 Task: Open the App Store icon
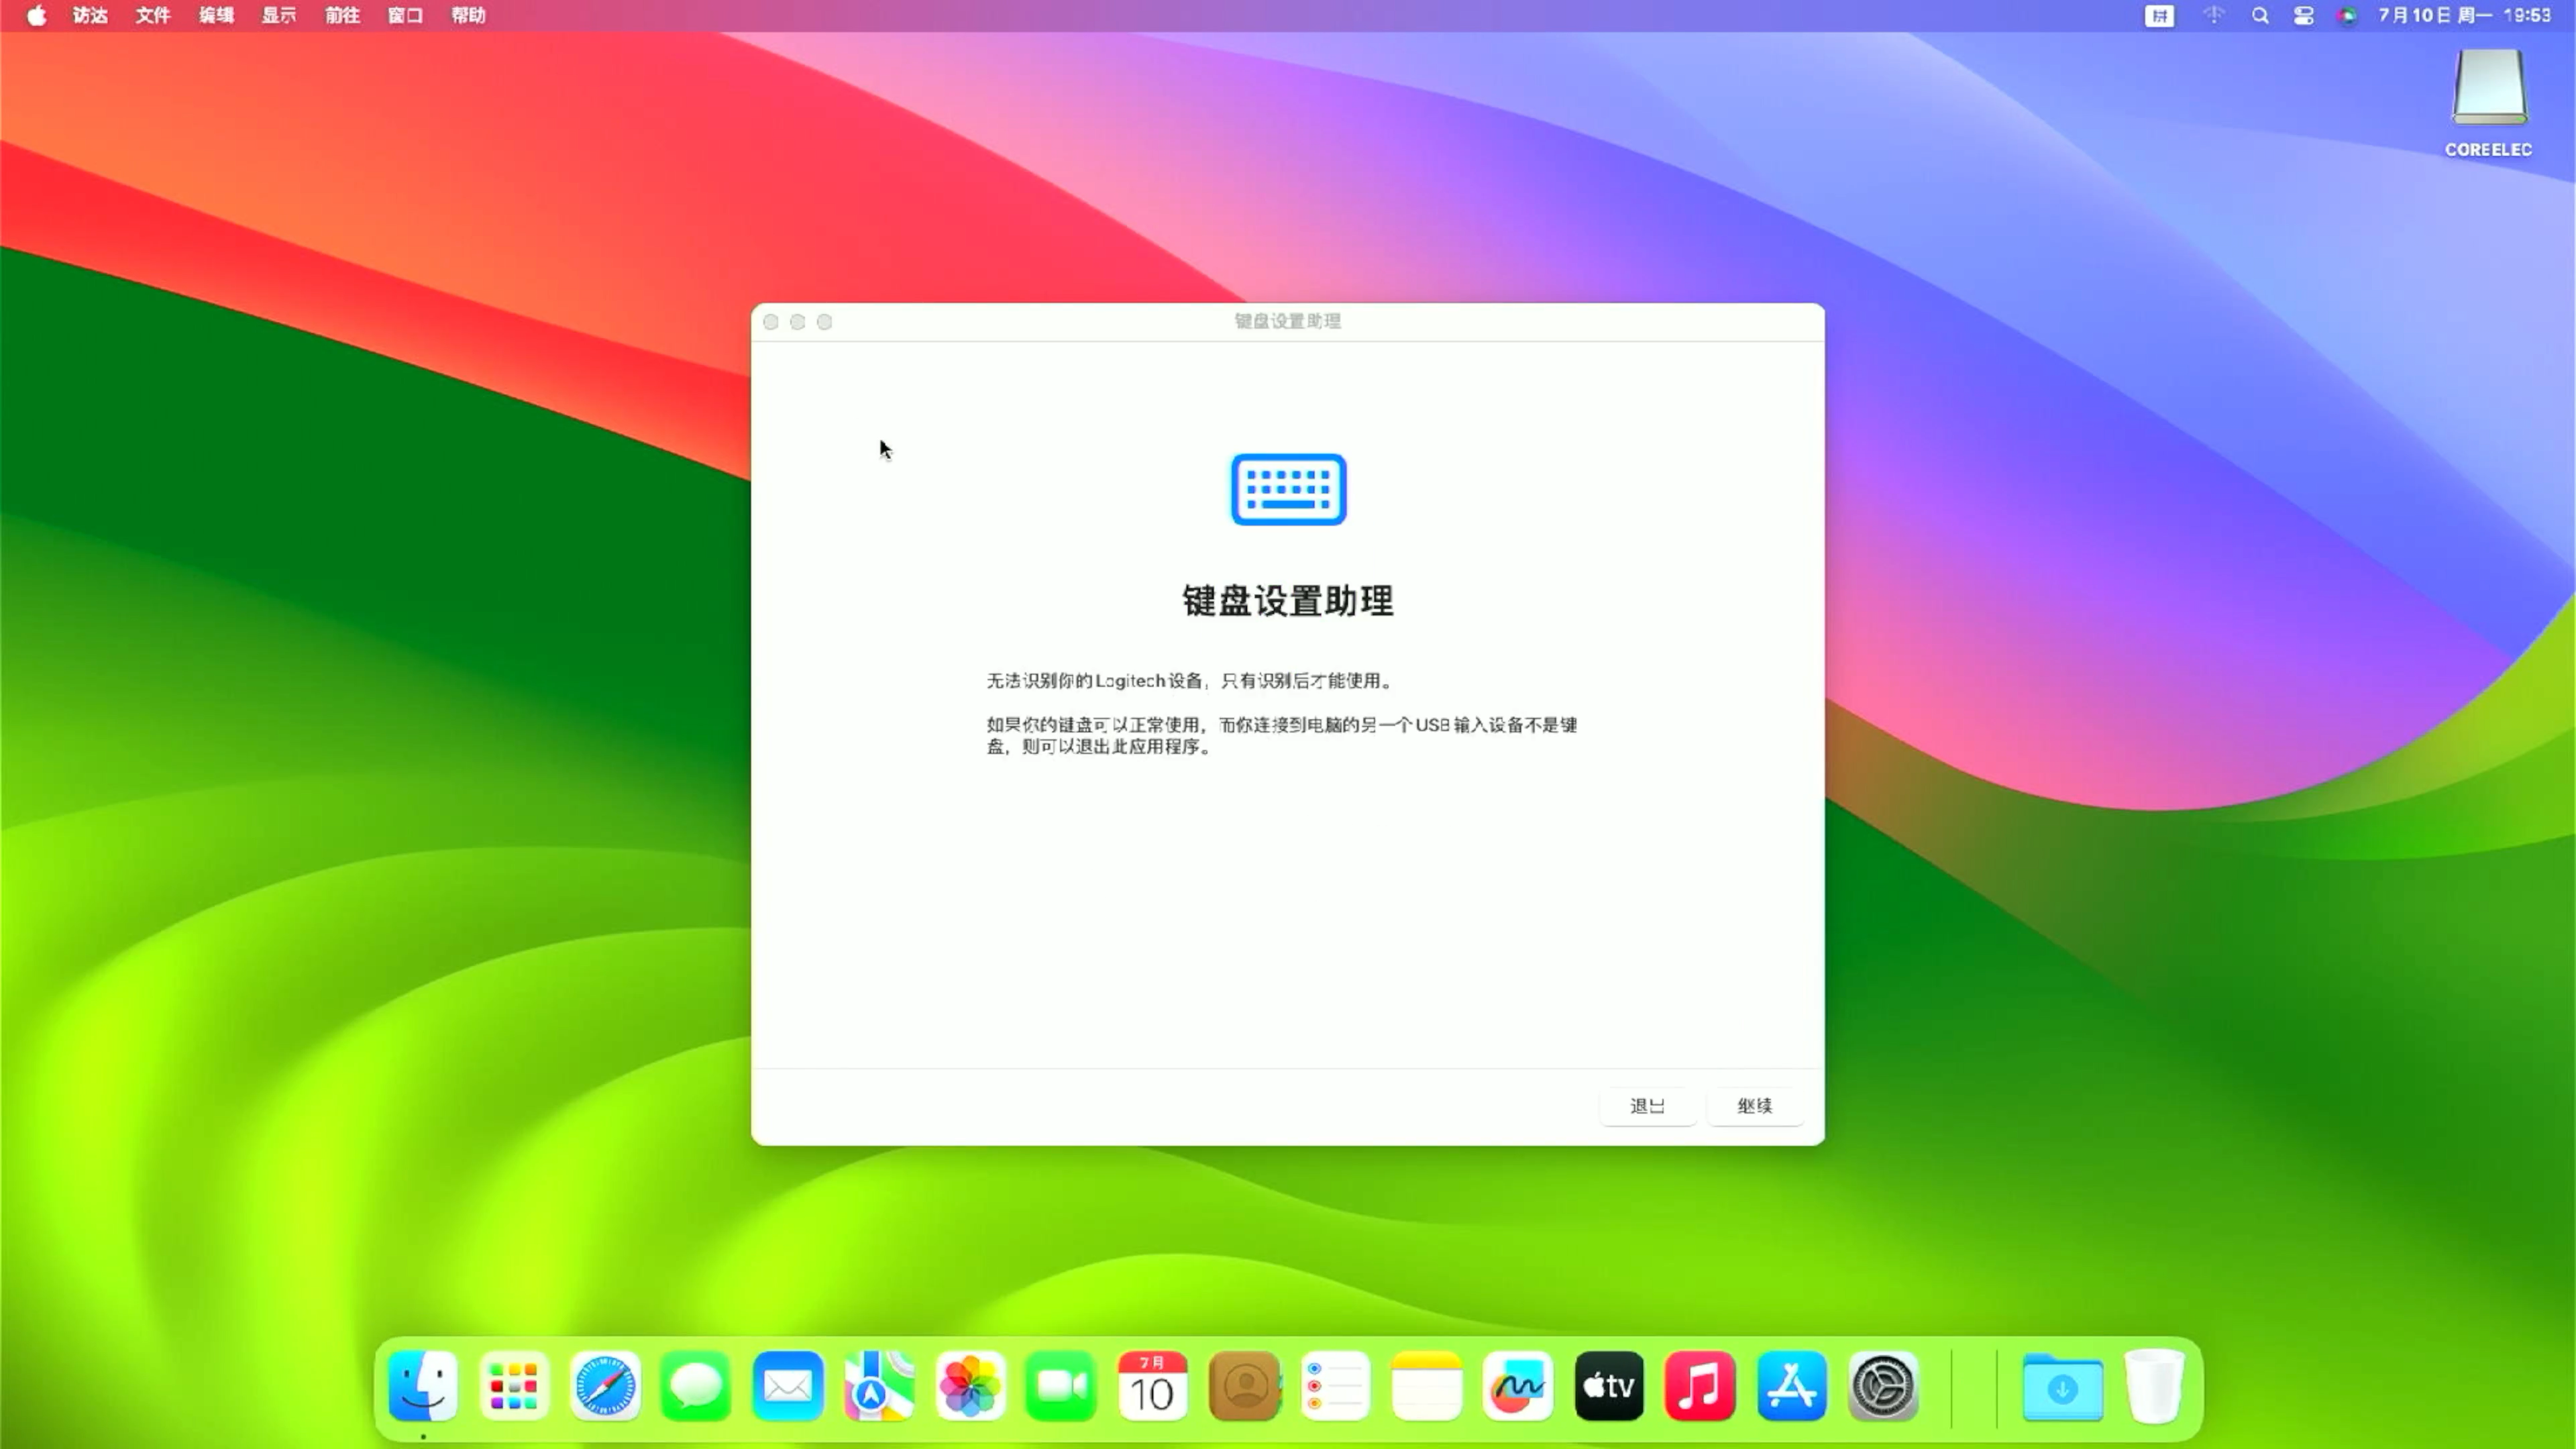[x=1792, y=1386]
